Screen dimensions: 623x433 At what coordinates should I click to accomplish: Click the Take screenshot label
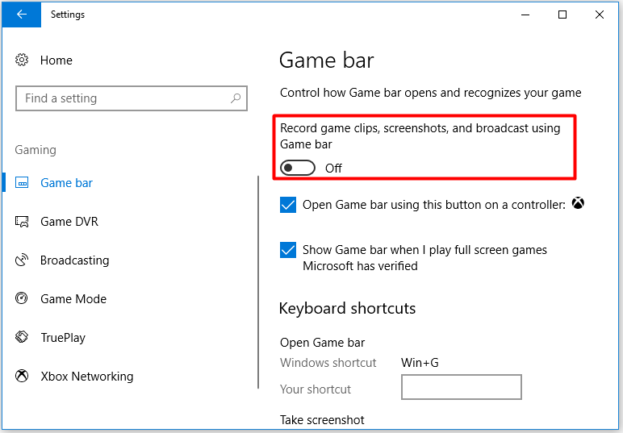[322, 420]
